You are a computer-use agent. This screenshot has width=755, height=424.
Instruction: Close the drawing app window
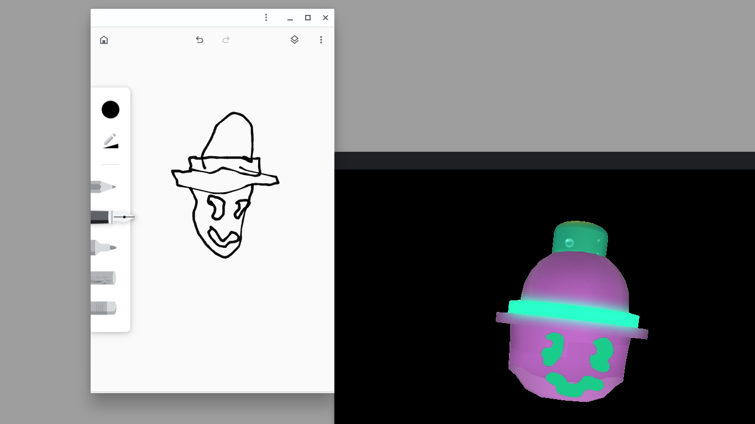tap(326, 18)
